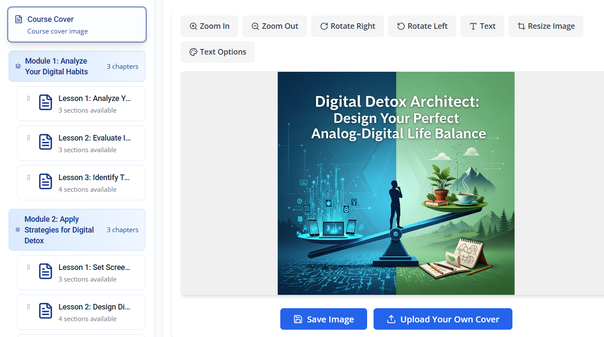Expand Module 2: Apply Strategies for Digital Detox

coord(77,230)
